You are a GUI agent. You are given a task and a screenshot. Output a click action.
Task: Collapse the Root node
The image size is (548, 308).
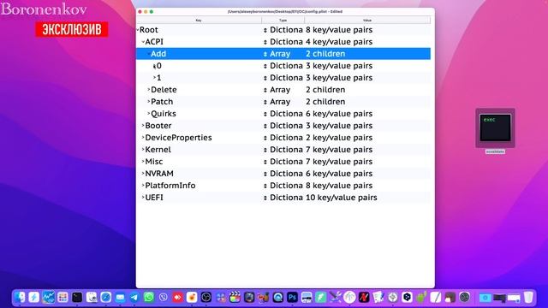138,30
